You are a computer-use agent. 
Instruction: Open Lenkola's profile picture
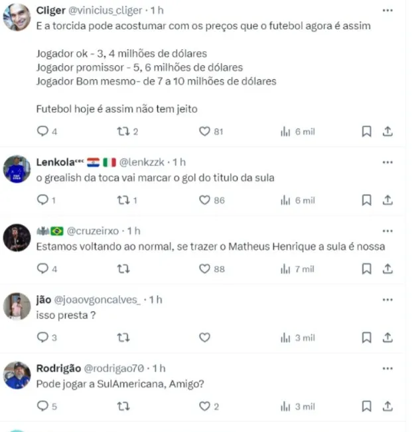pos(17,169)
